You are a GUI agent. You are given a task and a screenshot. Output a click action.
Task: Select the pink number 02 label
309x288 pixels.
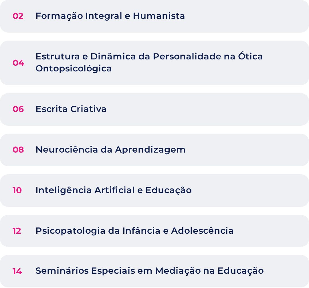click(x=18, y=16)
